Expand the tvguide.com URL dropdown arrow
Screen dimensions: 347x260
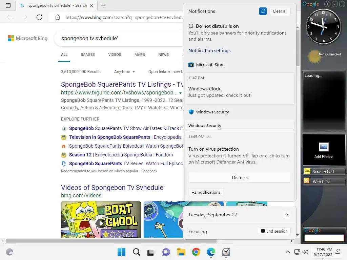[180, 93]
